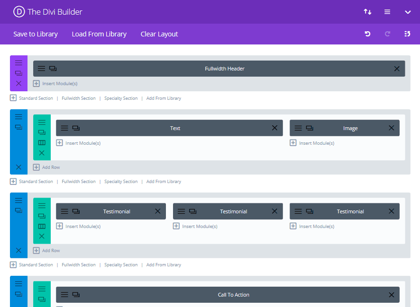Undo the last builder action
Viewport: 420px width, 307px height.
(x=367, y=34)
